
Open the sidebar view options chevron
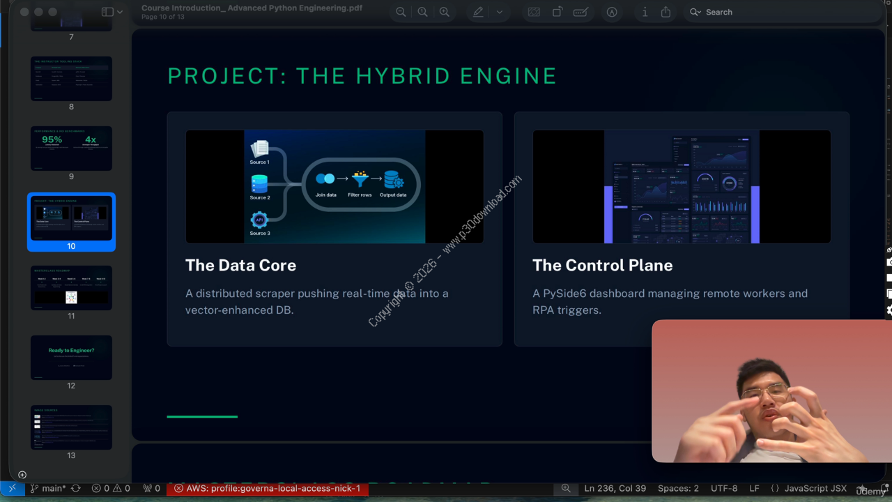(120, 12)
